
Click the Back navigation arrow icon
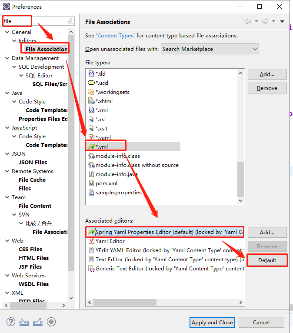click(247, 21)
